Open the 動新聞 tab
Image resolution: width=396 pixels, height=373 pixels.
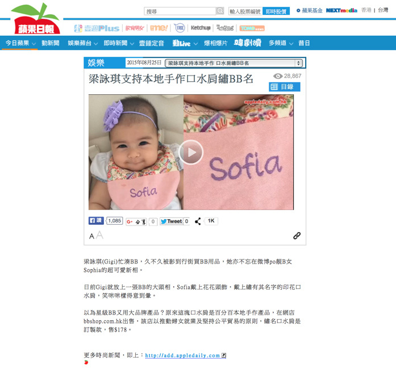(x=51, y=43)
